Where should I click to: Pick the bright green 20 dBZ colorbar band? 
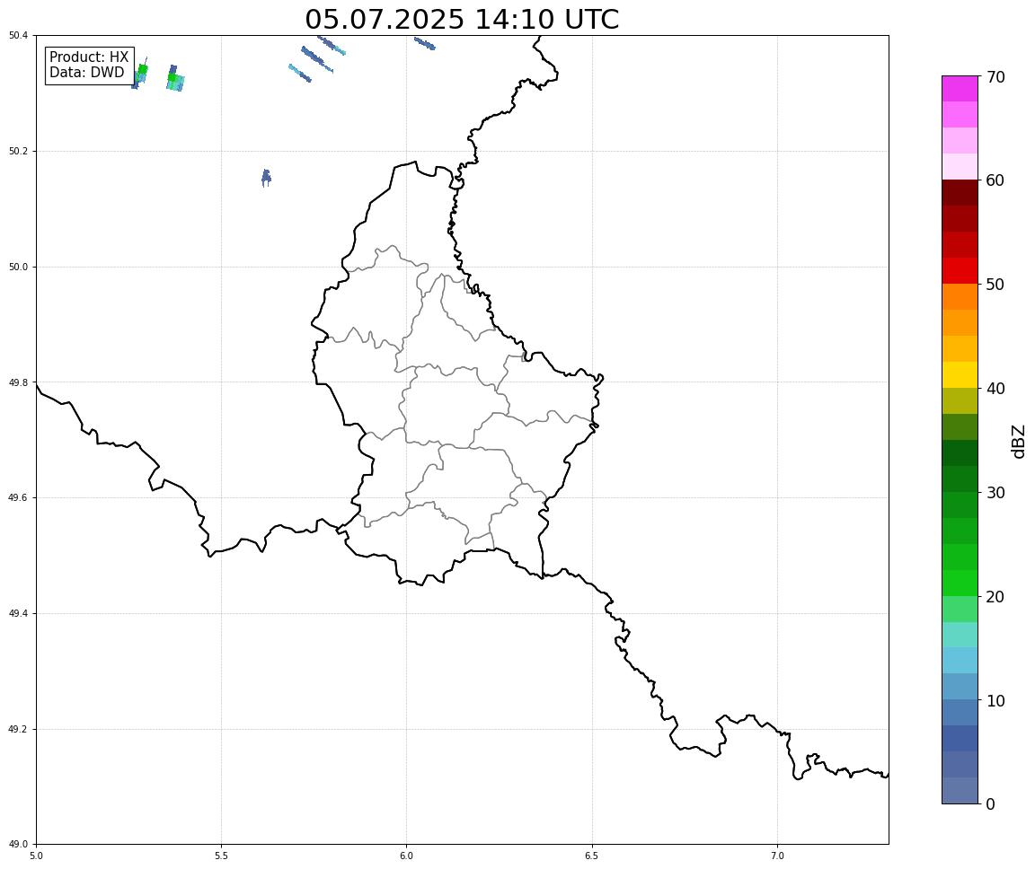click(960, 583)
